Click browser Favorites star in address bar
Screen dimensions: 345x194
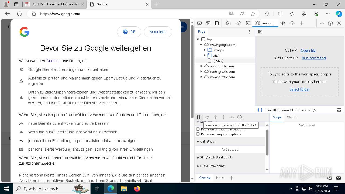pos(253,14)
